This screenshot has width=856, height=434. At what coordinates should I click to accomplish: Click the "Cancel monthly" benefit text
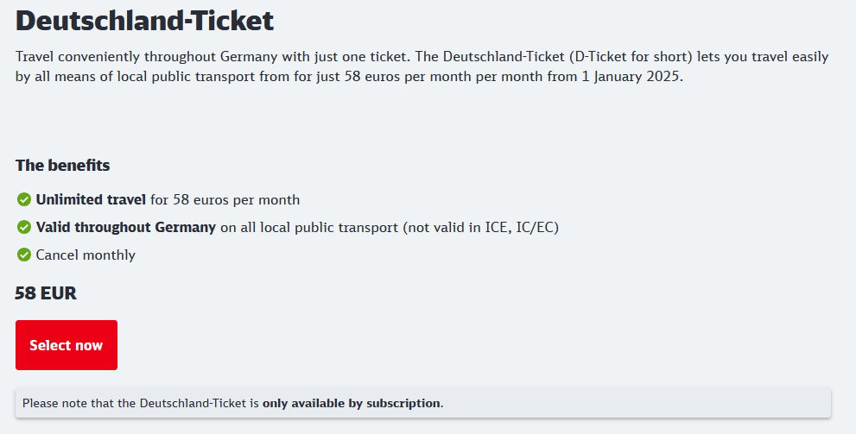[x=86, y=255]
